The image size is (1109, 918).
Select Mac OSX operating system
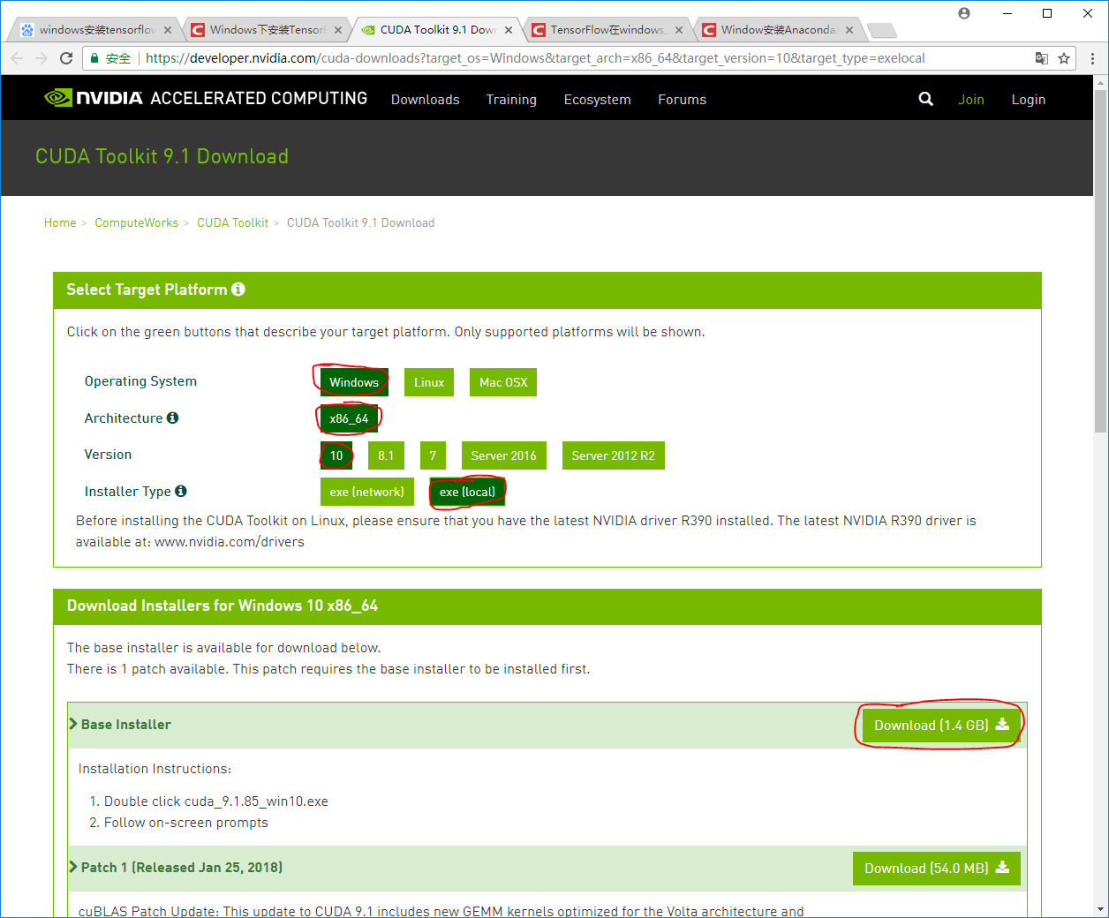pyautogui.click(x=503, y=382)
